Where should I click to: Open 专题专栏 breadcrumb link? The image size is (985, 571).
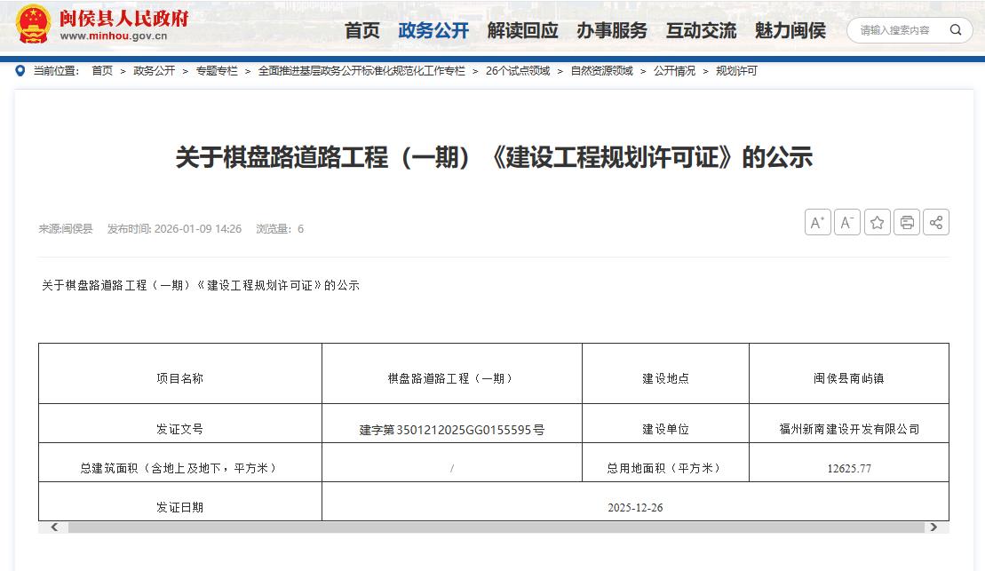(x=217, y=71)
